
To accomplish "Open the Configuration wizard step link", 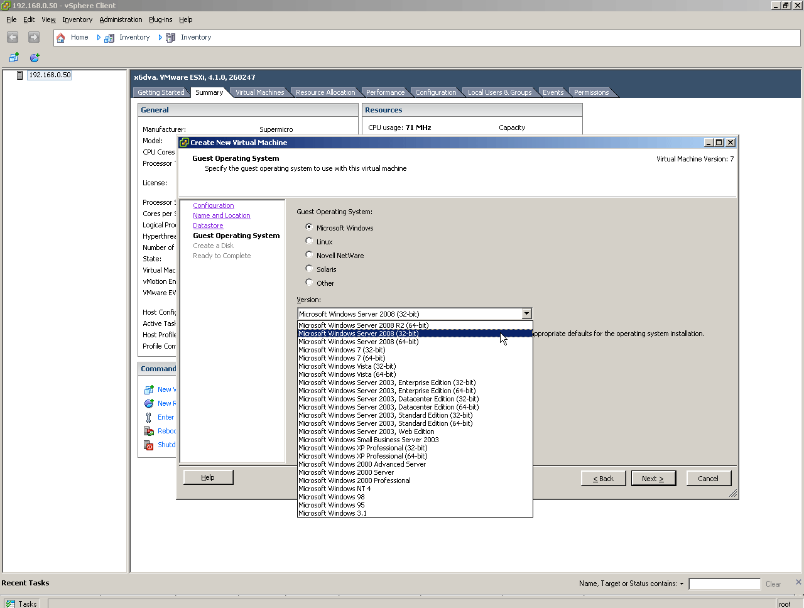I will click(214, 205).
